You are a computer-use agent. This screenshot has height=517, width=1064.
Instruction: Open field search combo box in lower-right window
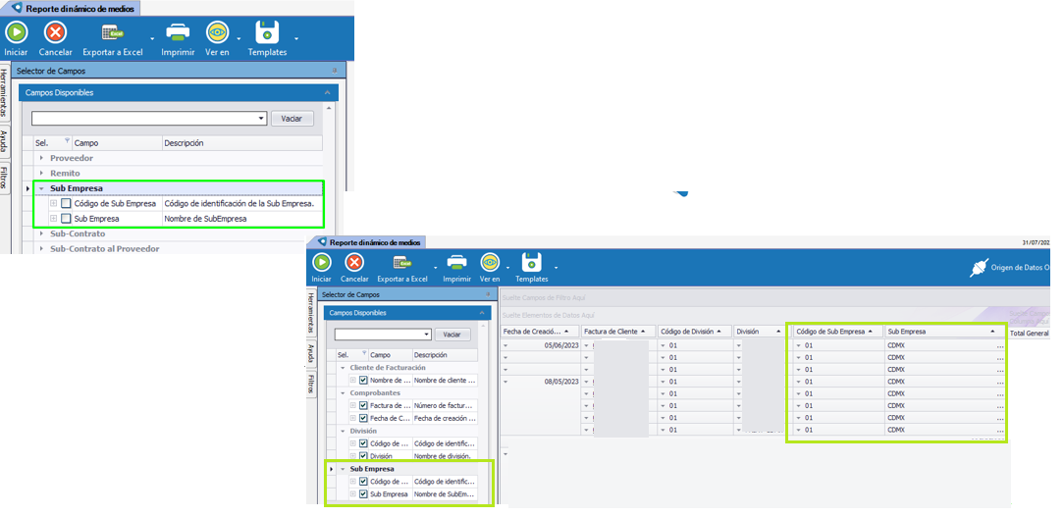(383, 335)
